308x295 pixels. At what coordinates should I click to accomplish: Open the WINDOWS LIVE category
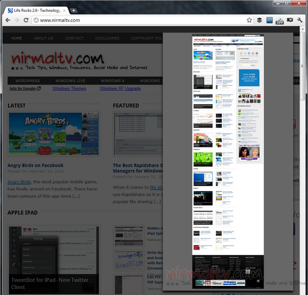coord(70,81)
